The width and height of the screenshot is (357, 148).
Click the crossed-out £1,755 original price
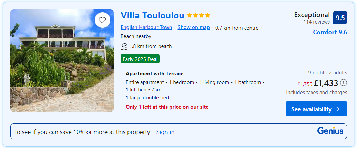pos(305,84)
